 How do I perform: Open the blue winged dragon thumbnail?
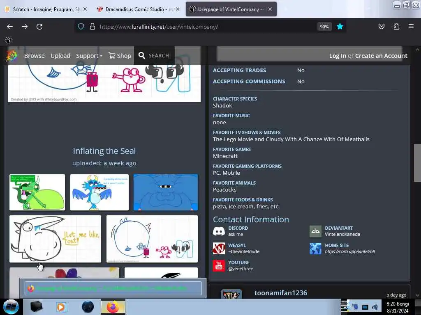99,192
